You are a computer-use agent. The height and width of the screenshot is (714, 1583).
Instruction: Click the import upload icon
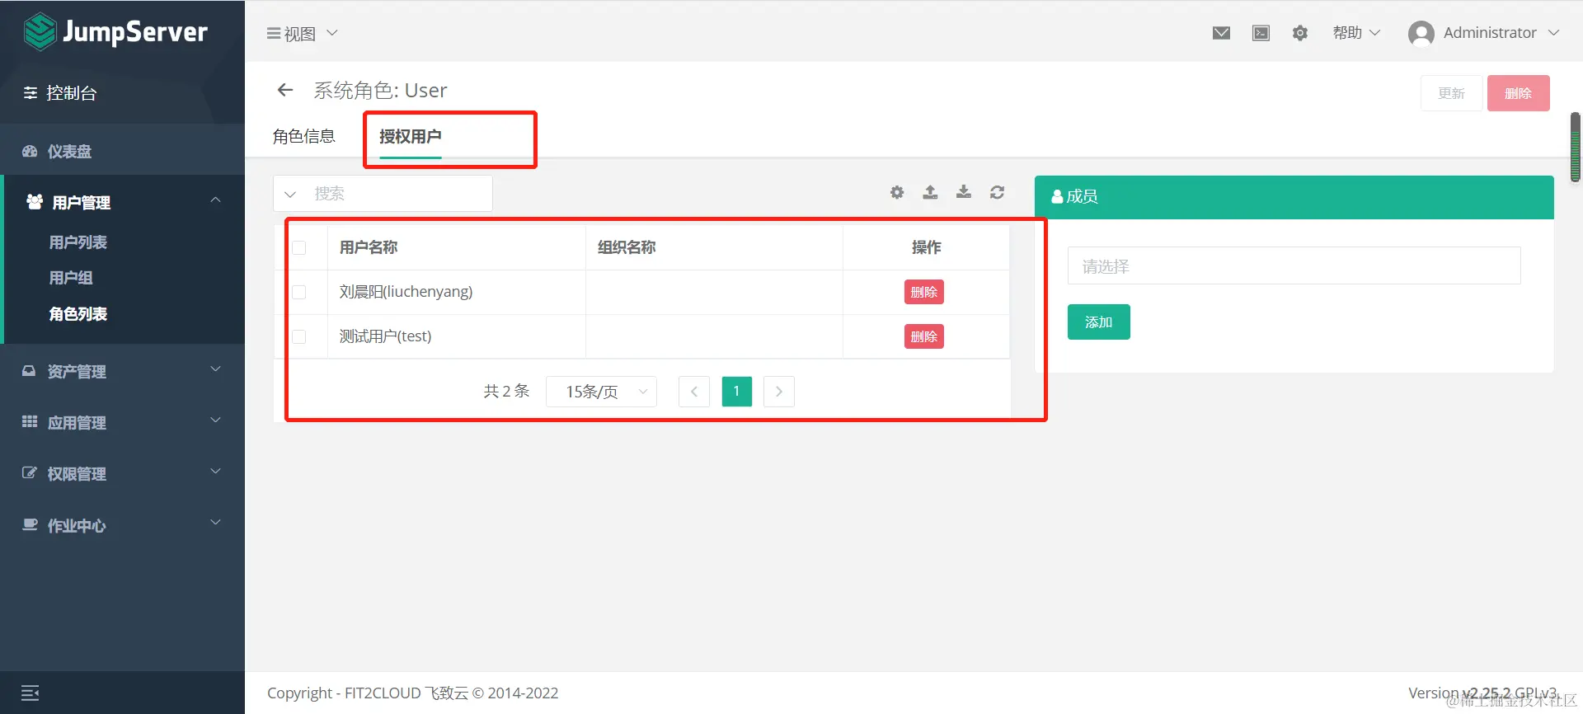click(x=930, y=192)
